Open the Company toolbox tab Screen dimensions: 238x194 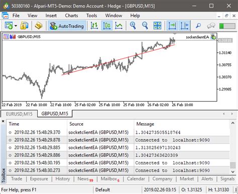click(x=162, y=179)
